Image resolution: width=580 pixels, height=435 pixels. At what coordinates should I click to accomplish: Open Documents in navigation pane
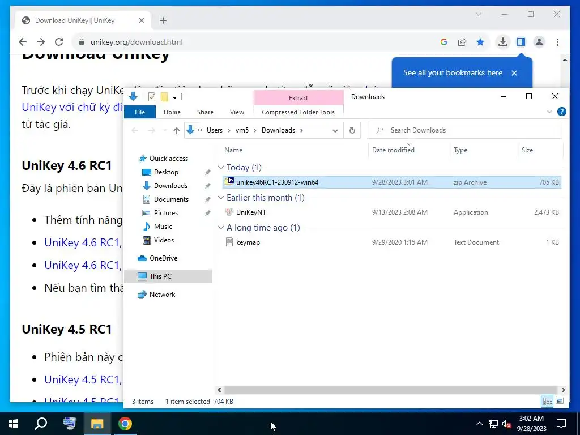tap(171, 199)
